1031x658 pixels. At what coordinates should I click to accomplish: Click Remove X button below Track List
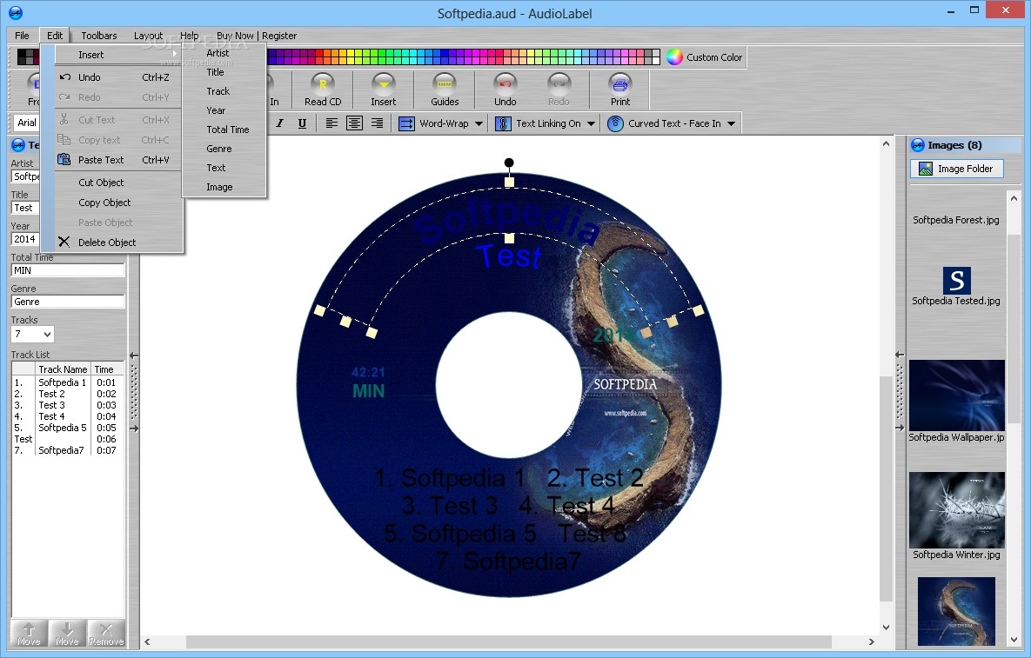point(106,634)
